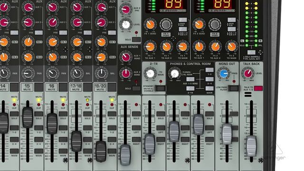The width and height of the screenshot is (304, 171).
Task: Route channel 16 to subgroup 3-4
Action: point(63,139)
